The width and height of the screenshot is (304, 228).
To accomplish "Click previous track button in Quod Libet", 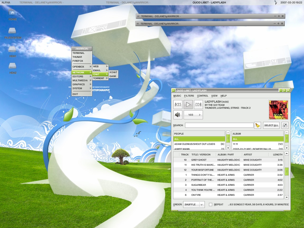I will coord(178,104).
